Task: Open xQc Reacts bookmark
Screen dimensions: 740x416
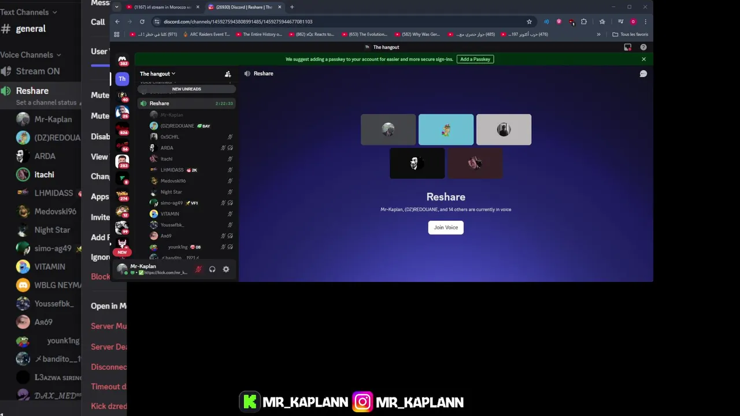Action: point(311,34)
